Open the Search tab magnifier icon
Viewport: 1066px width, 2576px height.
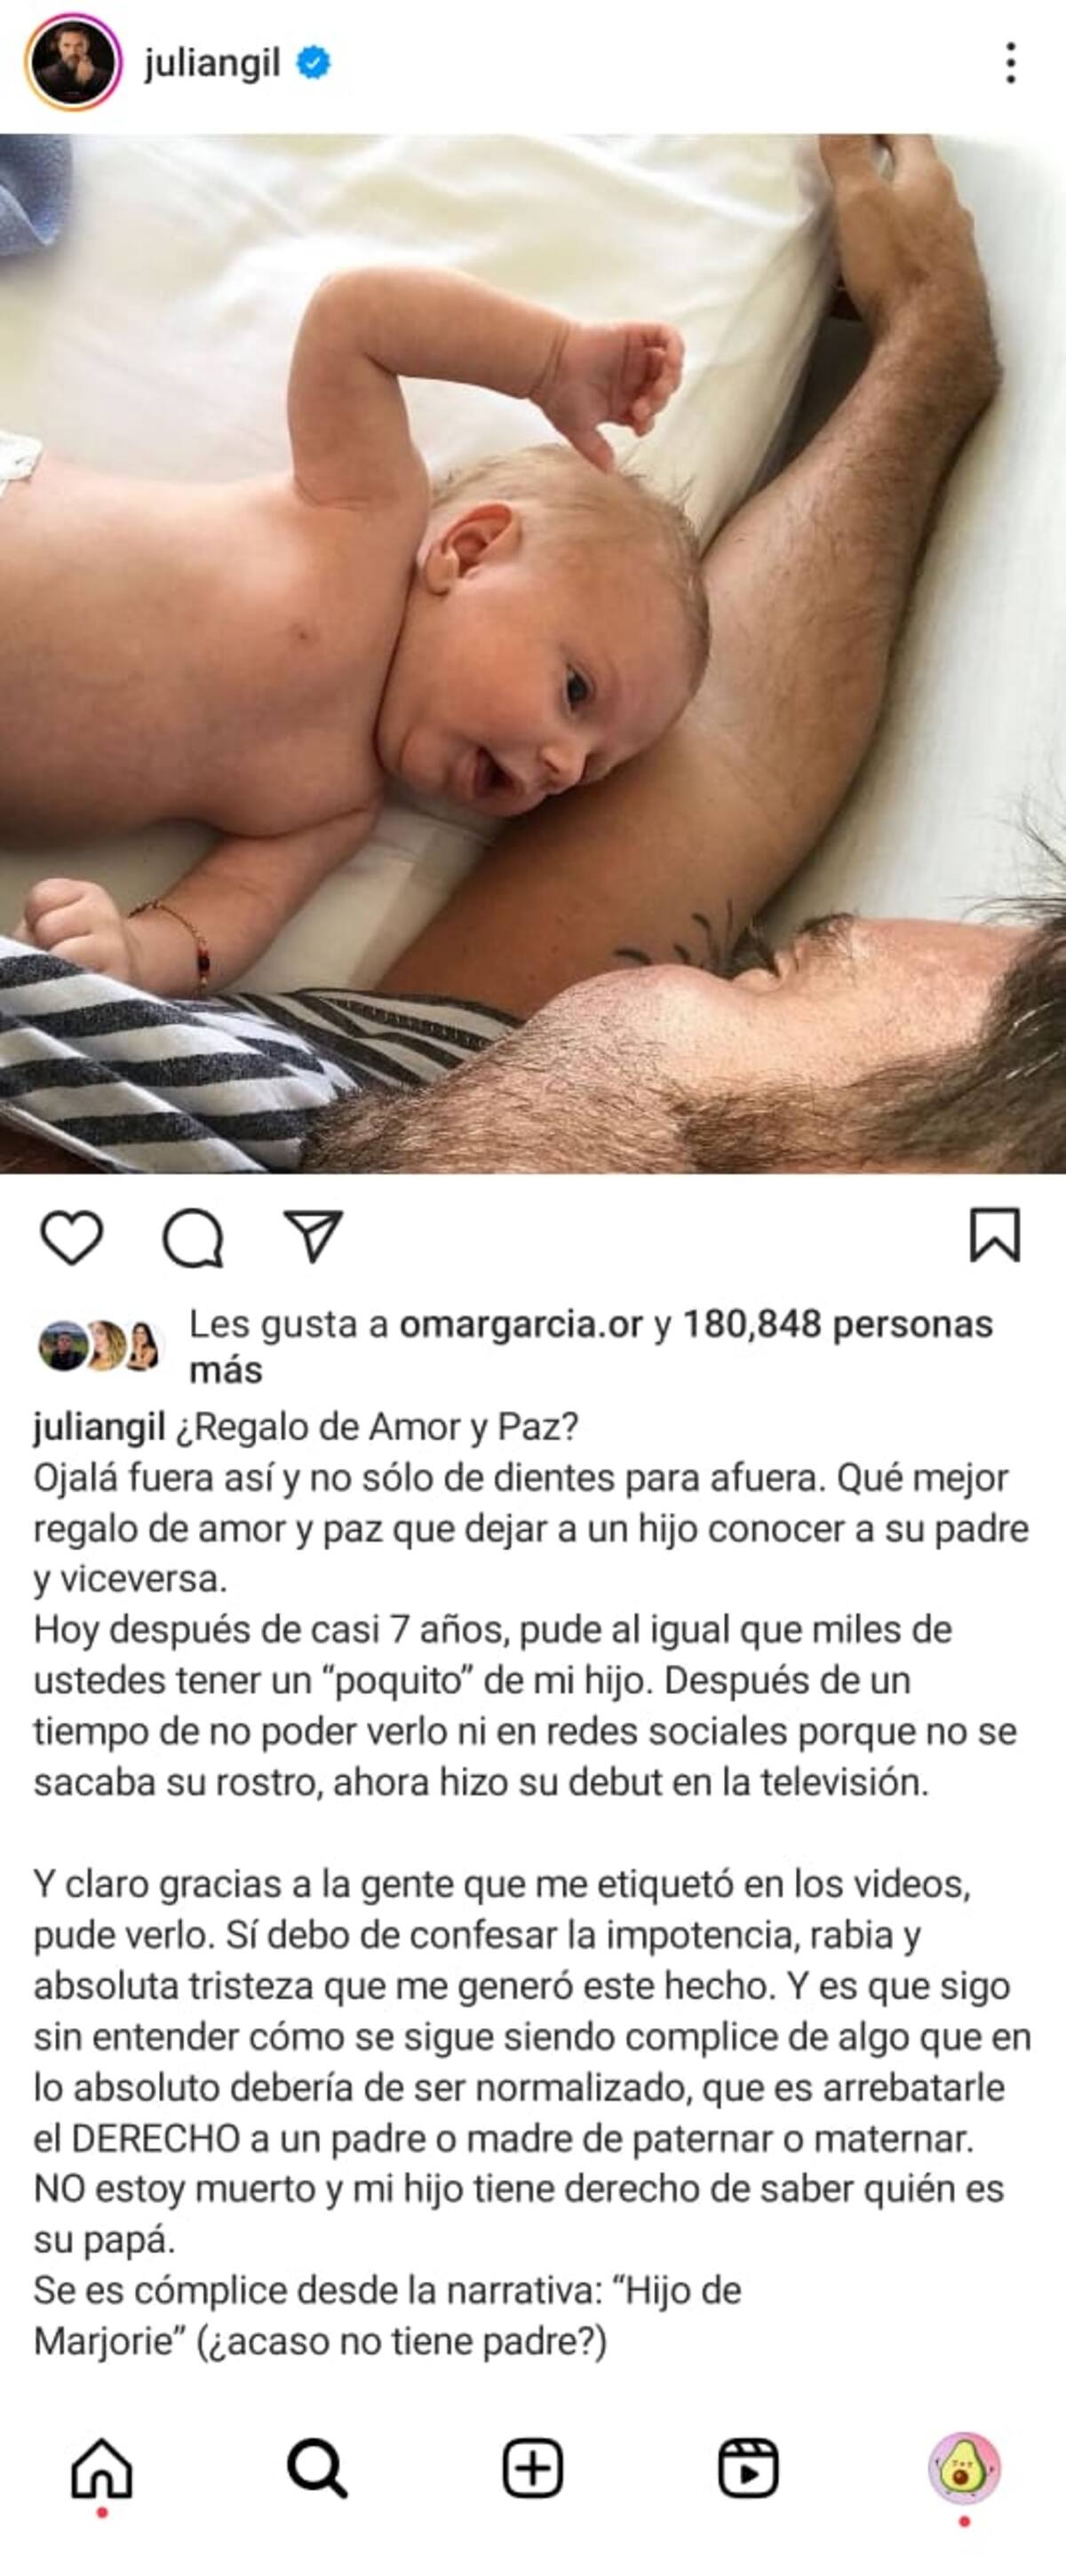click(x=317, y=2468)
